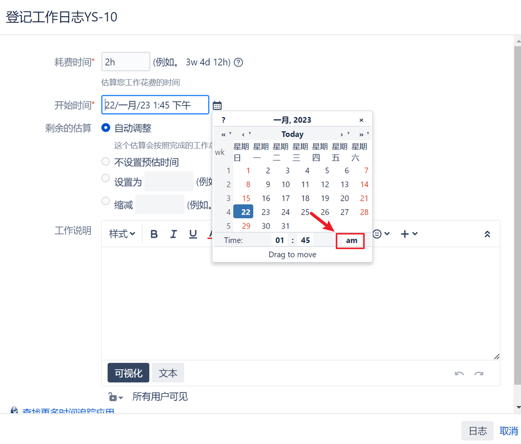Go to previous month with ‹ button
This screenshot has width=521, height=444.
(x=244, y=134)
